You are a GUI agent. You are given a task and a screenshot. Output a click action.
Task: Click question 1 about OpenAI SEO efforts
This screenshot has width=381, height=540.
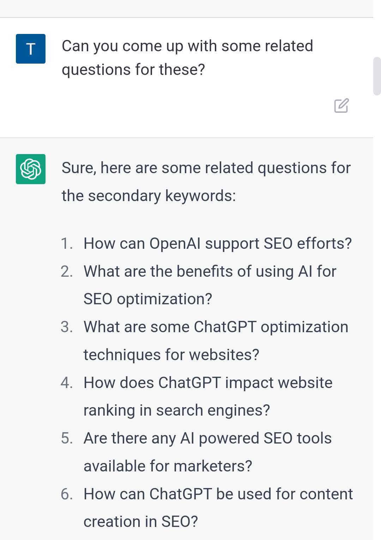pyautogui.click(x=218, y=243)
